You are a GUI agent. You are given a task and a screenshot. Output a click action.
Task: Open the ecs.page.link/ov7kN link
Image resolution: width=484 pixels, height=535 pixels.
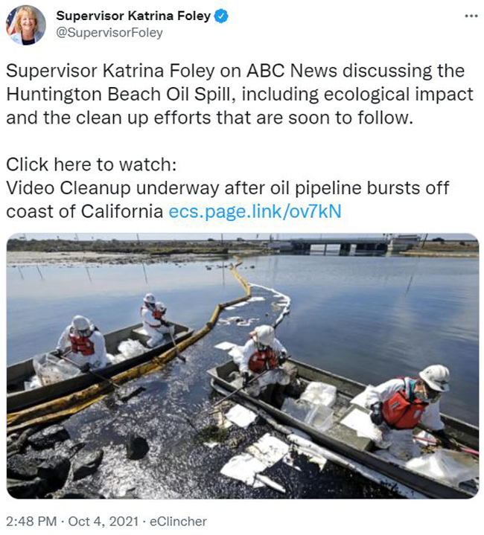click(255, 211)
